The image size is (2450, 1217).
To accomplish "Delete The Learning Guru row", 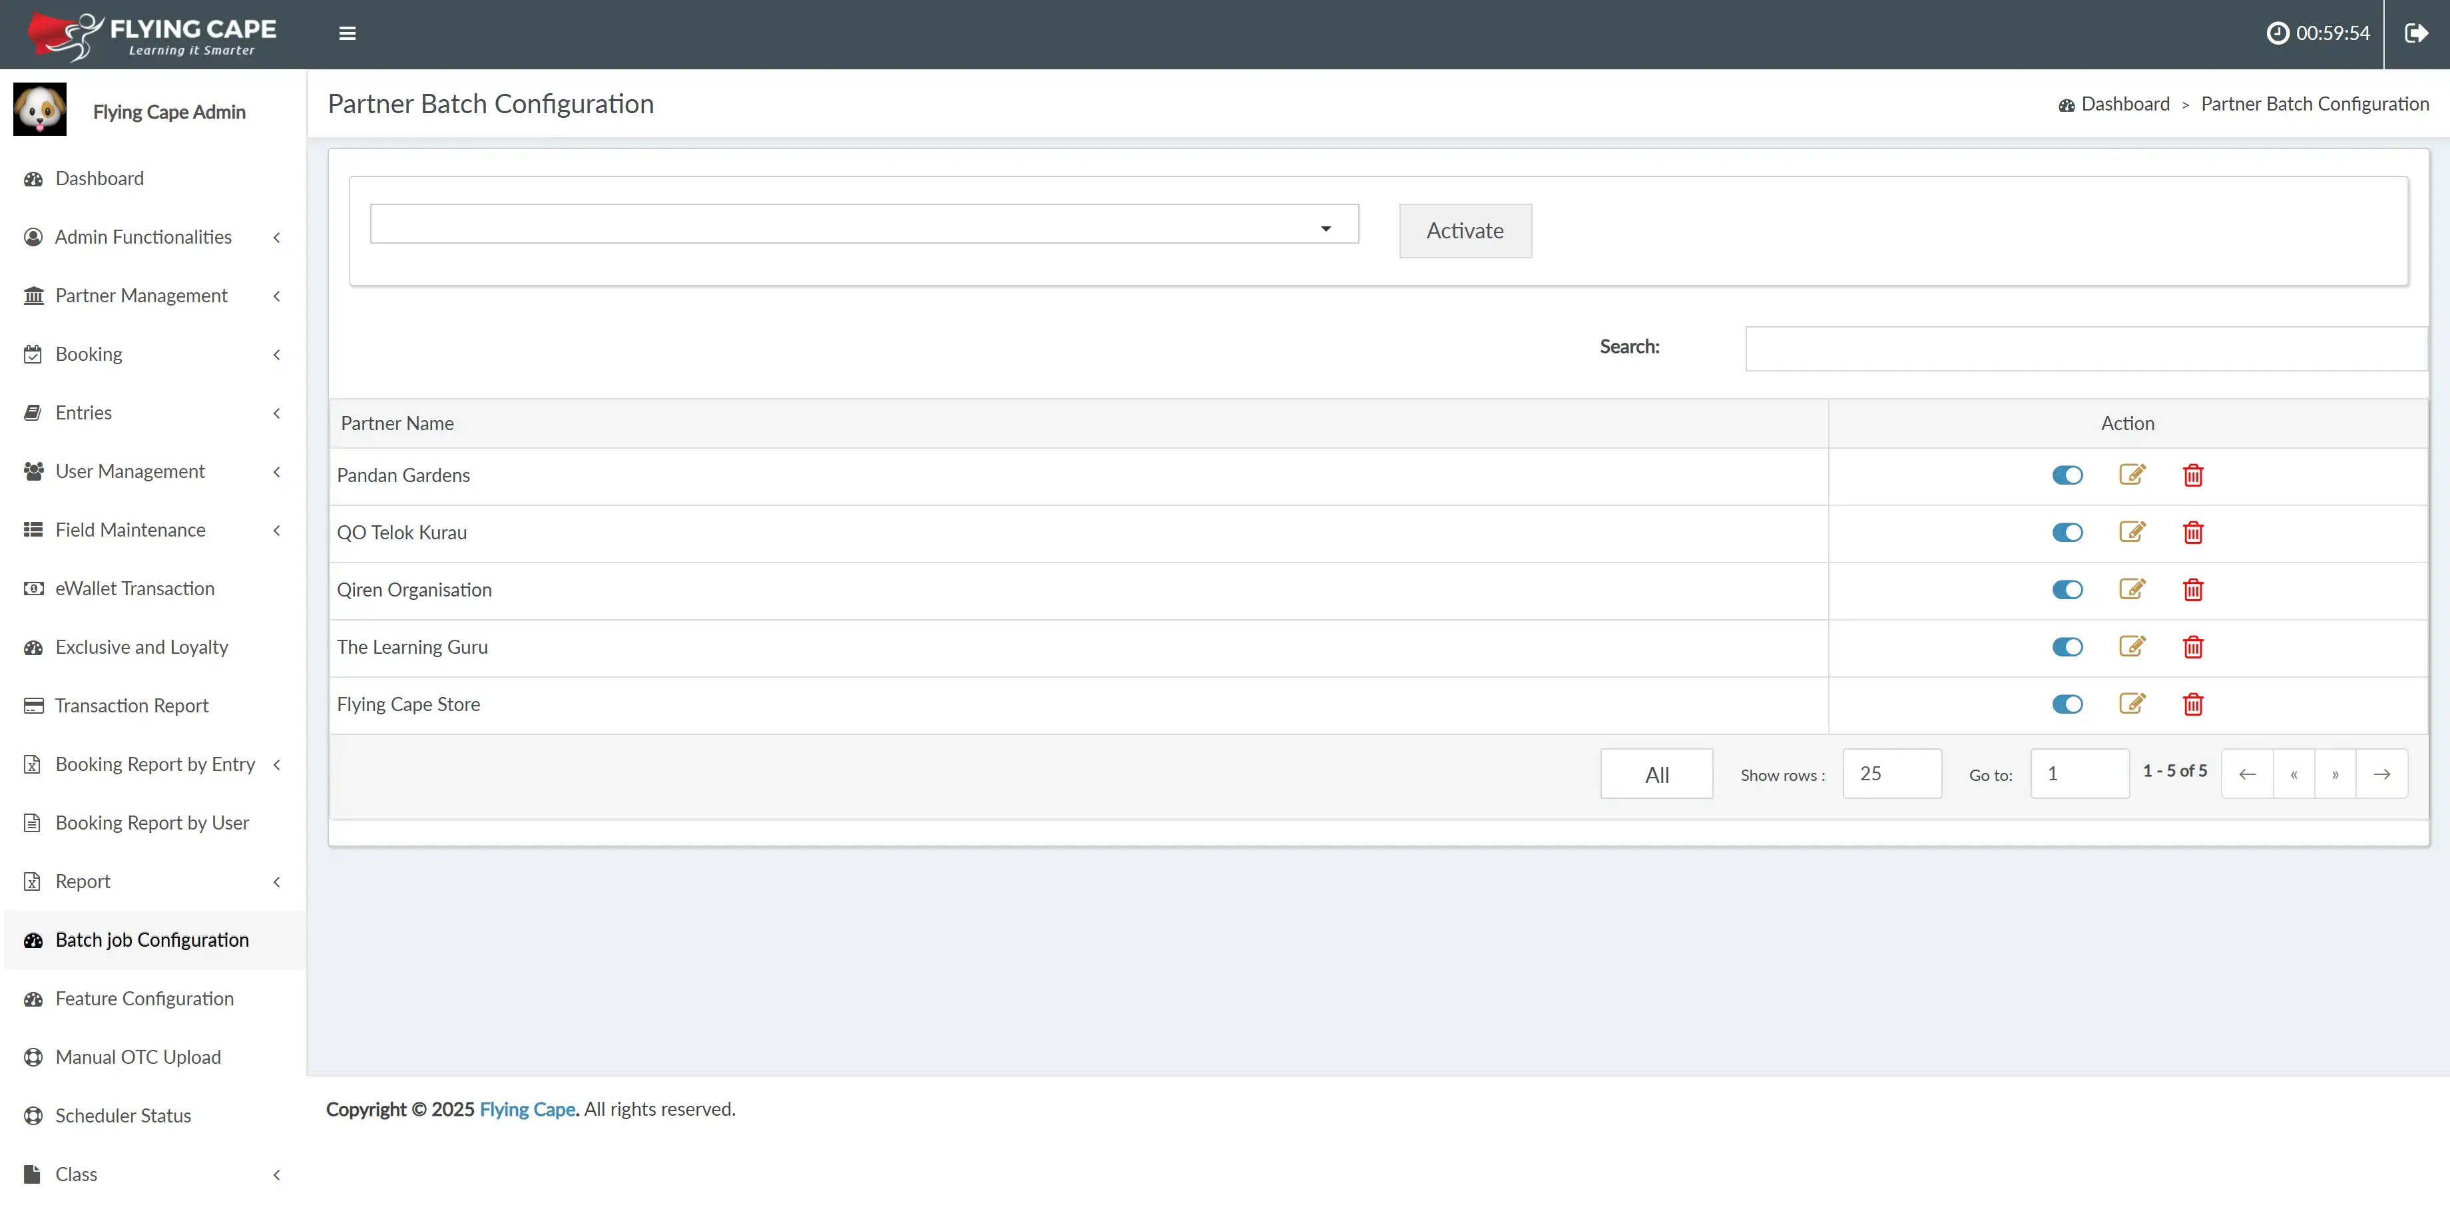I will click(x=2192, y=646).
